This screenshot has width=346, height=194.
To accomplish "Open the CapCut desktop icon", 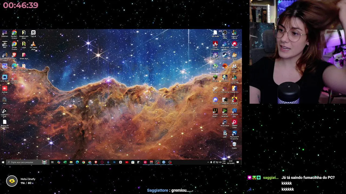I will click(x=33, y=34).
